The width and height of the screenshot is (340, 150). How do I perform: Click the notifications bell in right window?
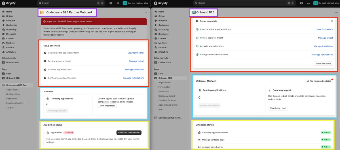(308, 3)
